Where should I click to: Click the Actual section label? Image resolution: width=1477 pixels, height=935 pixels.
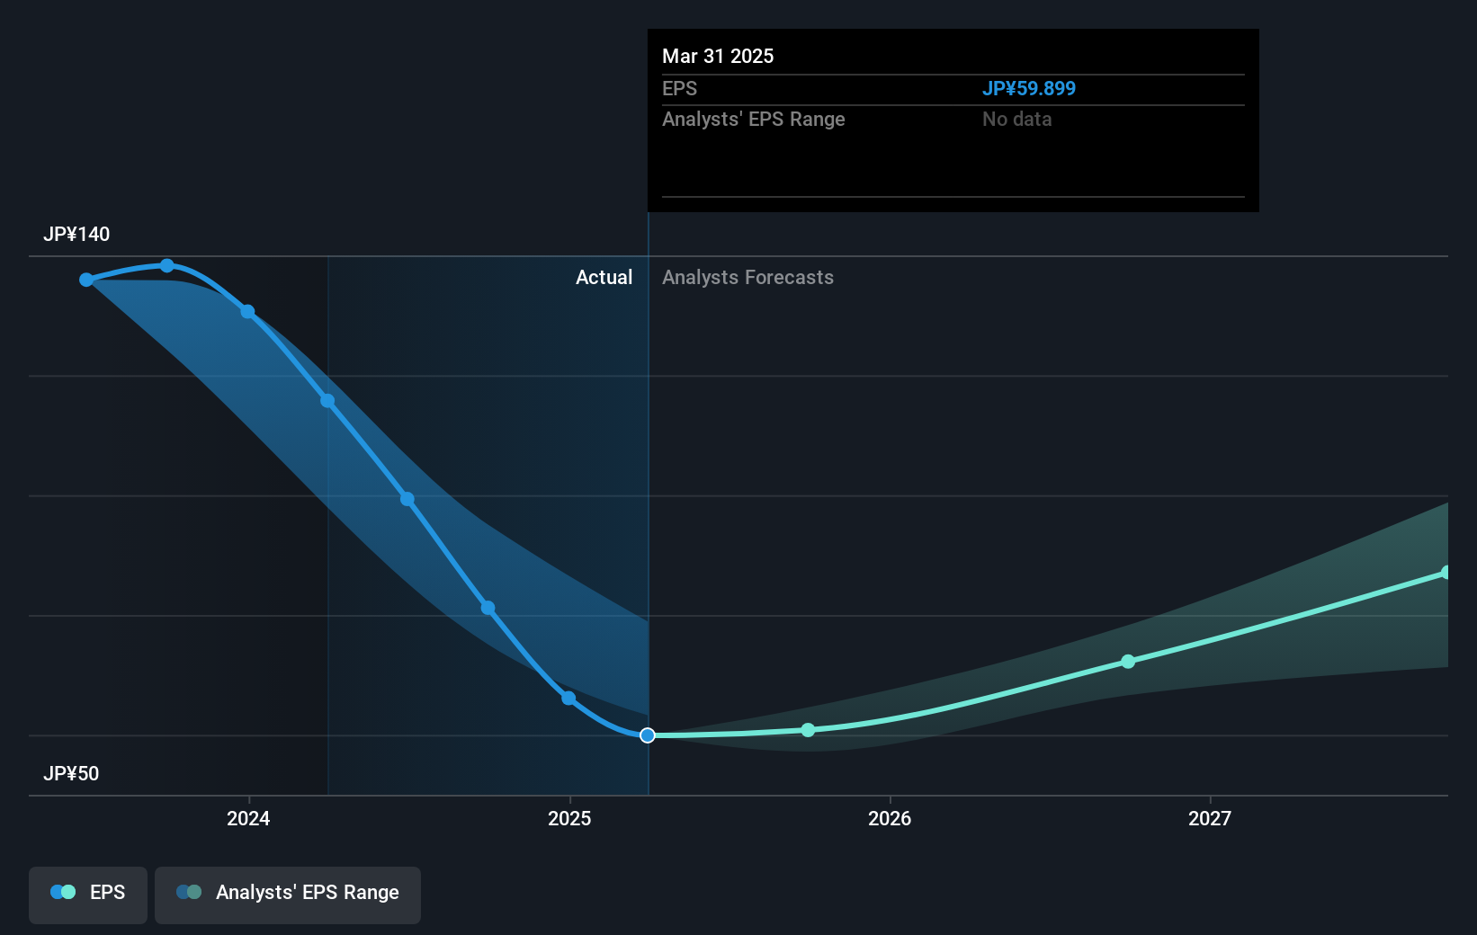604,278
